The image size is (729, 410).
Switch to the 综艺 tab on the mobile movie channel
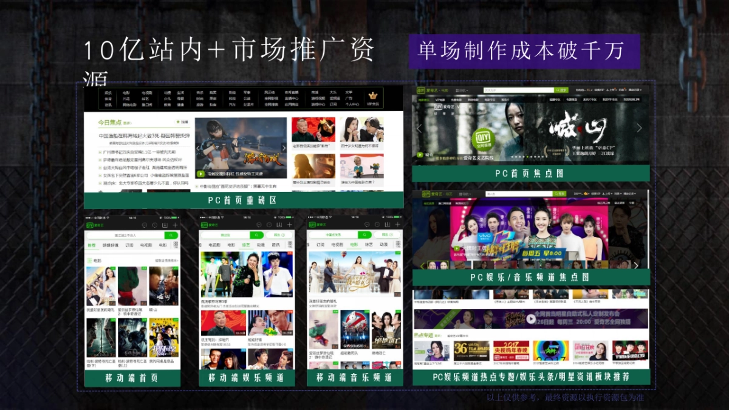click(368, 245)
